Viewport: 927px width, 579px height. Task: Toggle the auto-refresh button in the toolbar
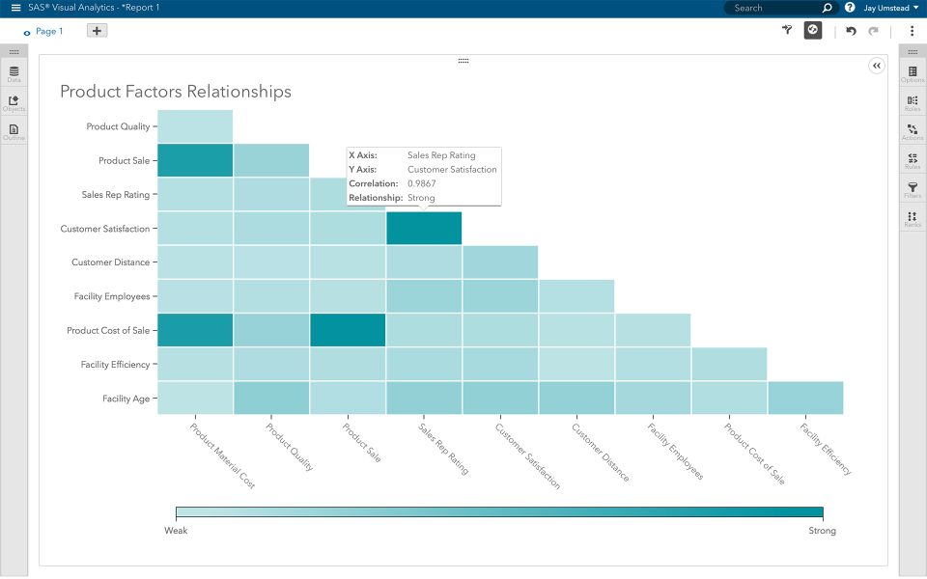812,30
